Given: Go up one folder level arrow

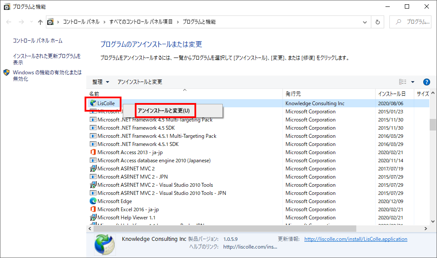Looking at the screenshot, I should click(40, 22).
